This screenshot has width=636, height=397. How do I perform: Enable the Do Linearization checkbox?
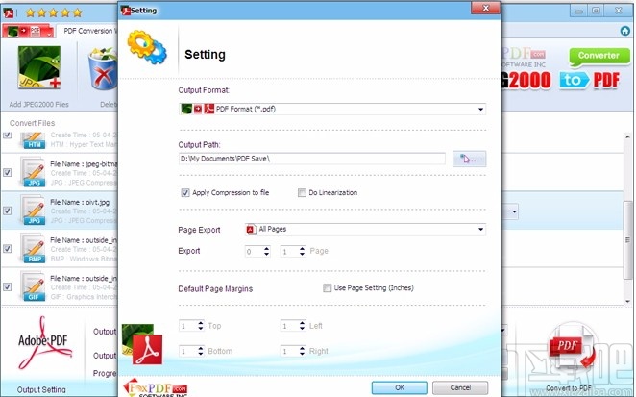point(302,193)
